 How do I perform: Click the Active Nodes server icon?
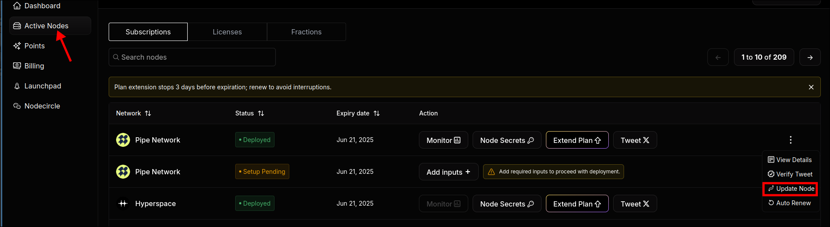tap(17, 26)
